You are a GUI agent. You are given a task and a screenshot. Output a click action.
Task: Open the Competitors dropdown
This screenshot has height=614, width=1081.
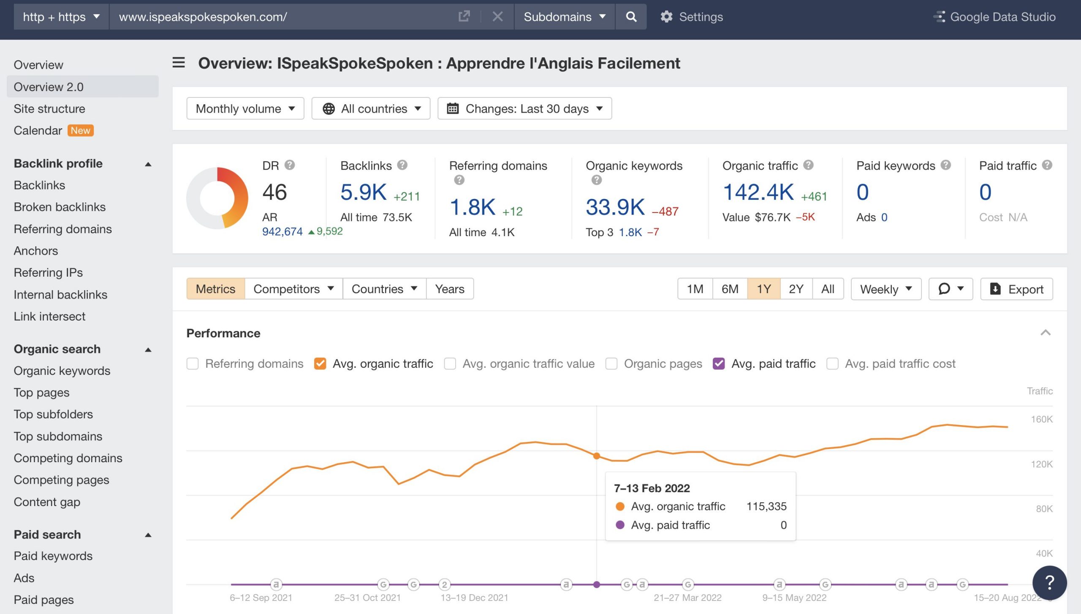point(293,289)
